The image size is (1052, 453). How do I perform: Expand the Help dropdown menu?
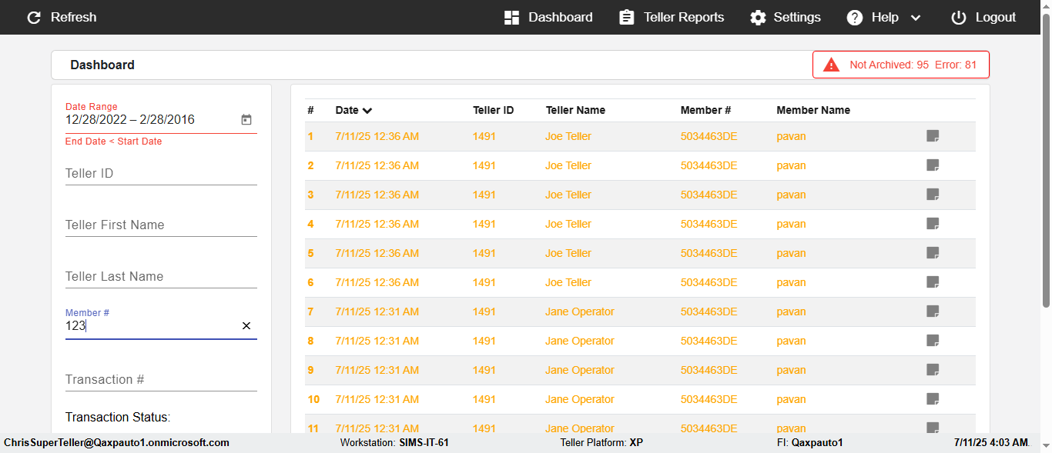(x=915, y=18)
